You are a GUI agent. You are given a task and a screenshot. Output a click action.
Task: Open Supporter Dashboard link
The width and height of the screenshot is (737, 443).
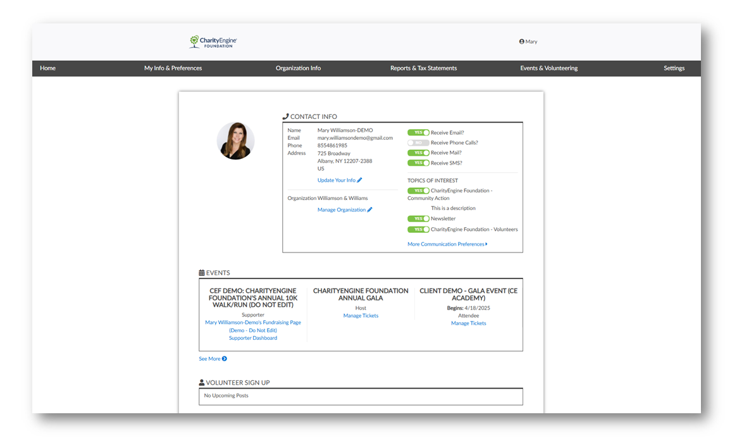[x=253, y=338]
